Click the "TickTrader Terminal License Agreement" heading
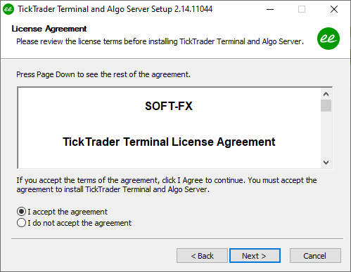Image resolution: width=351 pixels, height=272 pixels. click(169, 142)
